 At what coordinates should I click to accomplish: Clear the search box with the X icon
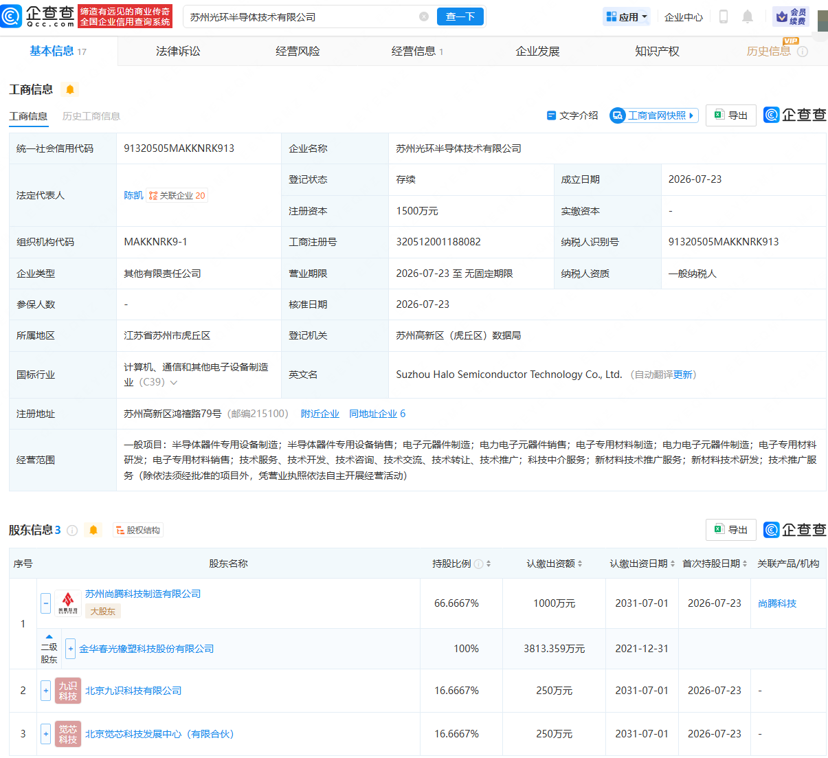424,16
